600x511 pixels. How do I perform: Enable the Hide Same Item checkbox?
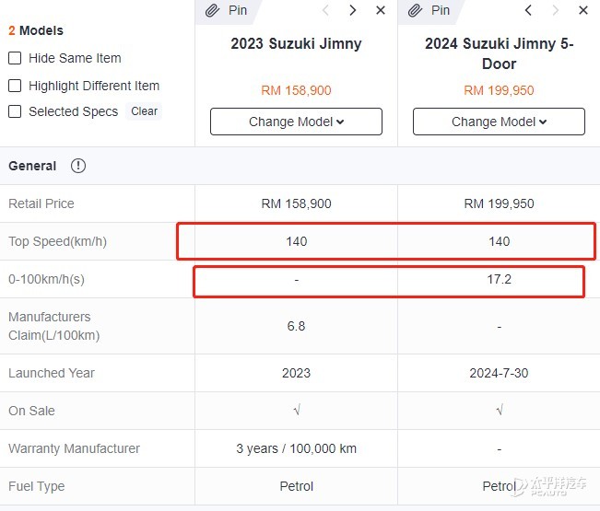[15, 58]
